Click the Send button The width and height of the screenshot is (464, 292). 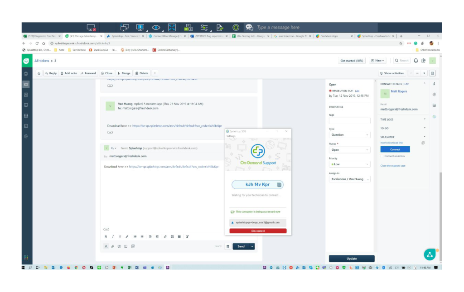pos(241,246)
